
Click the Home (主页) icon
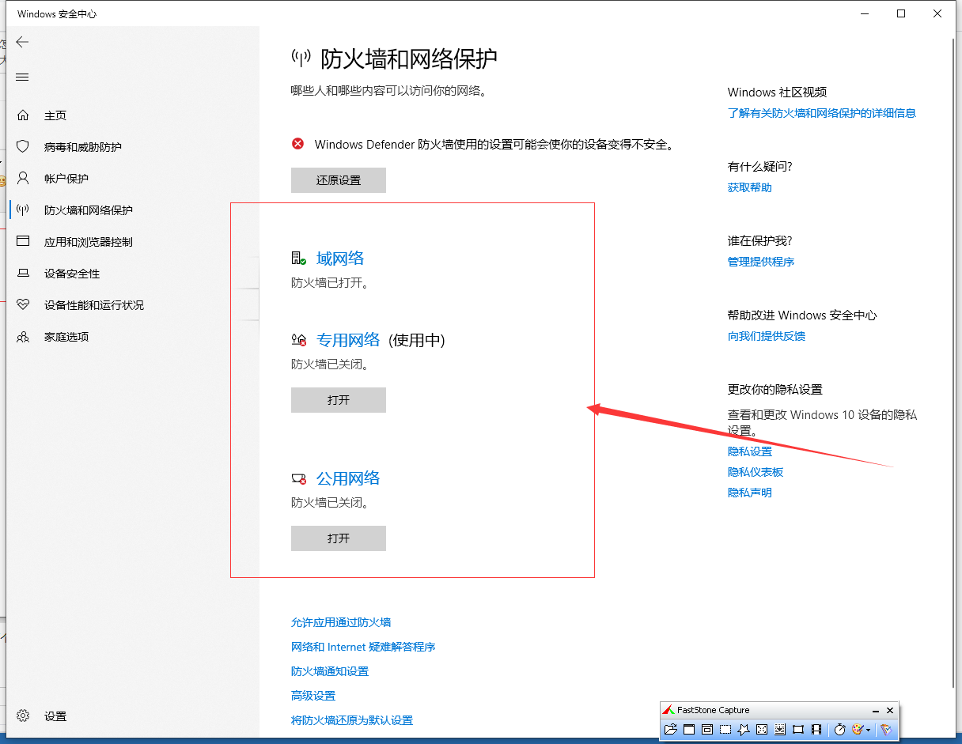pos(23,115)
